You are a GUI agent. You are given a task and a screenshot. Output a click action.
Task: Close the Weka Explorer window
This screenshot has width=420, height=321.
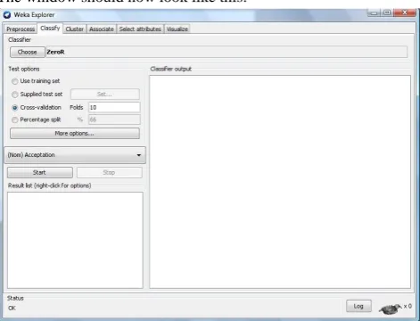pyautogui.click(x=405, y=12)
